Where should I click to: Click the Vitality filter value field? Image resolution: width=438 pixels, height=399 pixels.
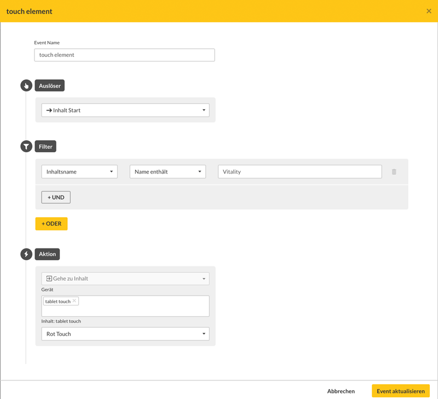pos(299,172)
